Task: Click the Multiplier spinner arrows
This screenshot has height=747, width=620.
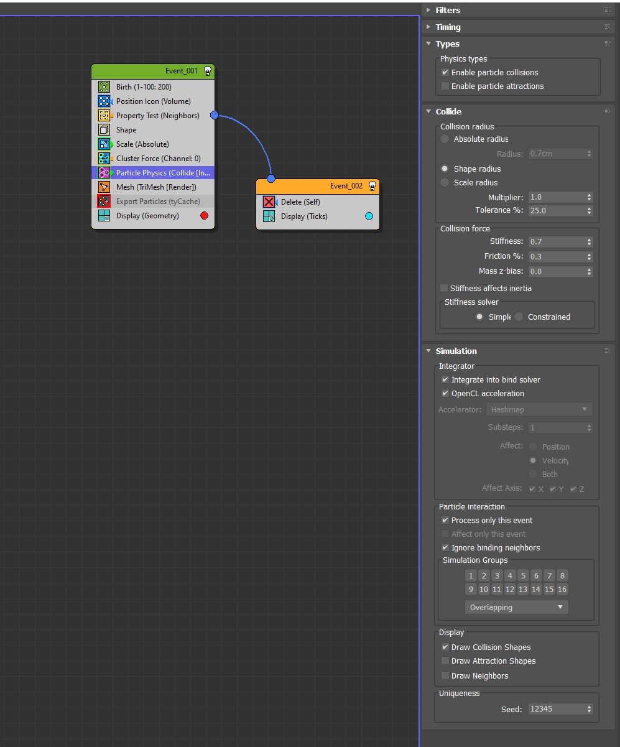Action: point(590,197)
